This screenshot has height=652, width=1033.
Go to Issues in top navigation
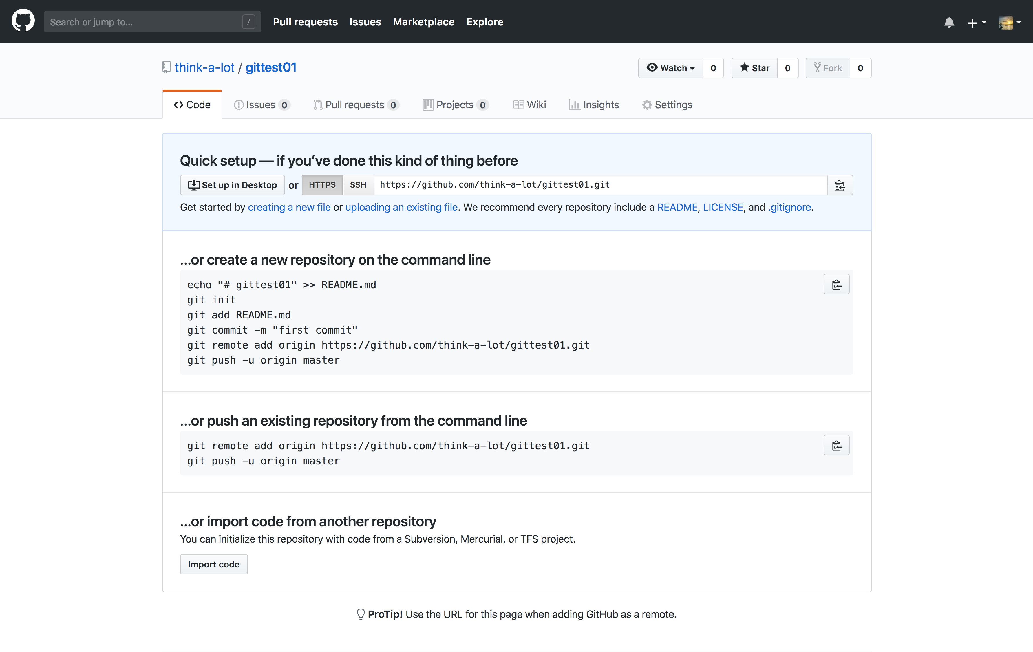pos(365,22)
